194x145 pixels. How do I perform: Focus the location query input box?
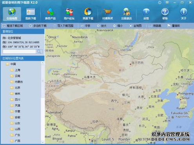[x=19, y=51]
